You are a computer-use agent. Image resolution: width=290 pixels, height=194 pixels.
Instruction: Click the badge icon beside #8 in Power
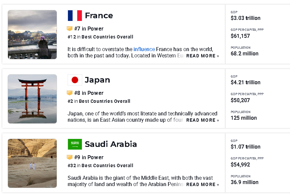point(70,93)
